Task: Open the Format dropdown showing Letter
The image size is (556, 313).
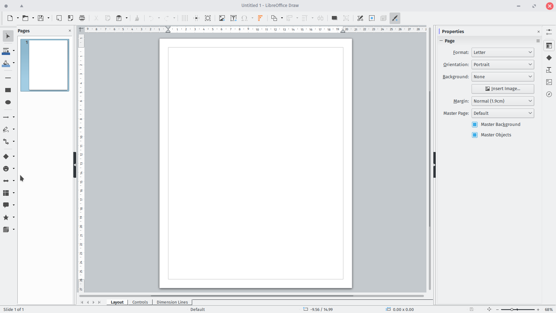Action: (x=502, y=53)
